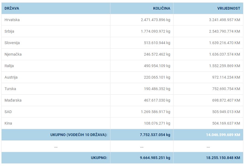Click the Njemačka row label
Viewport: 245px width, 166px height.
coord(13,54)
